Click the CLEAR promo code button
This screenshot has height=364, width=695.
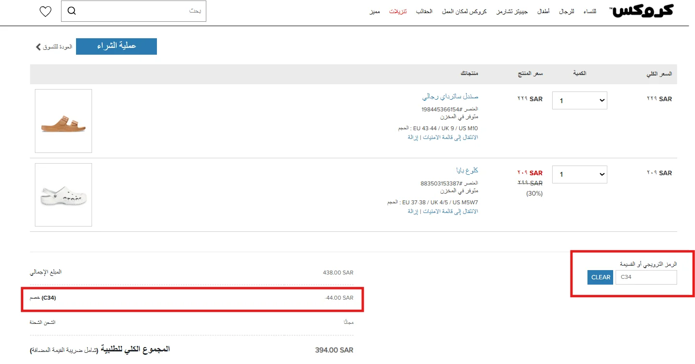(x=601, y=277)
